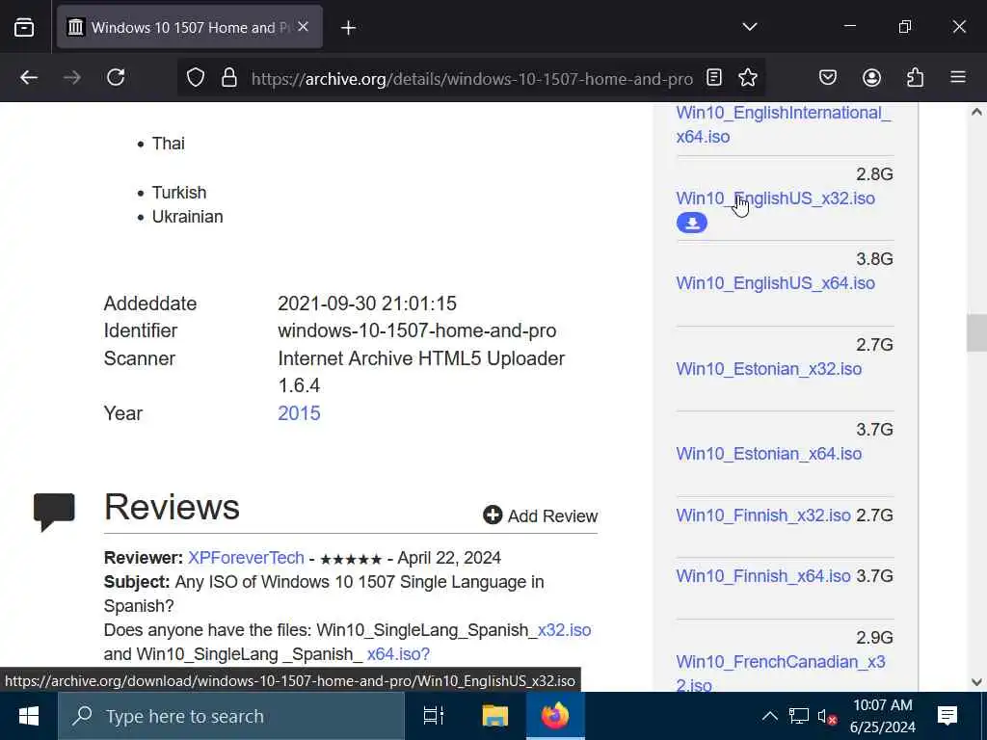Save page to Pocket icon
987x740 pixels.
[x=828, y=77]
